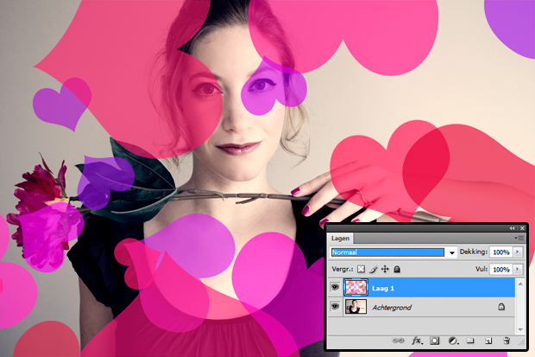Open the Vul slider arrow
Viewport: 535px width, 357px height.
coord(518,269)
